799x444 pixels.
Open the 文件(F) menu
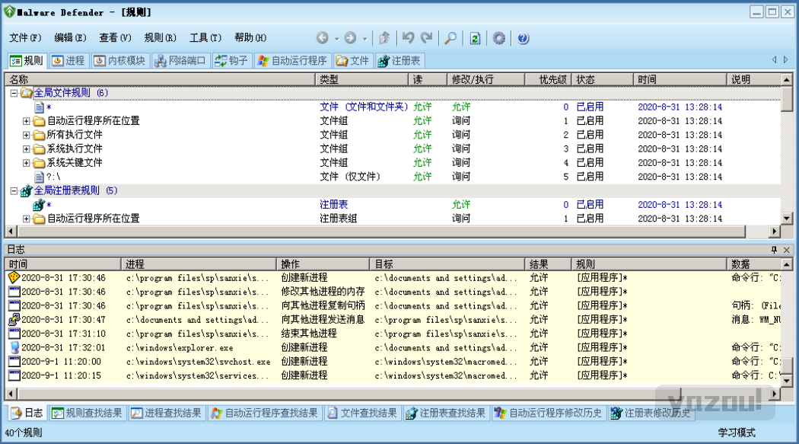coord(25,38)
